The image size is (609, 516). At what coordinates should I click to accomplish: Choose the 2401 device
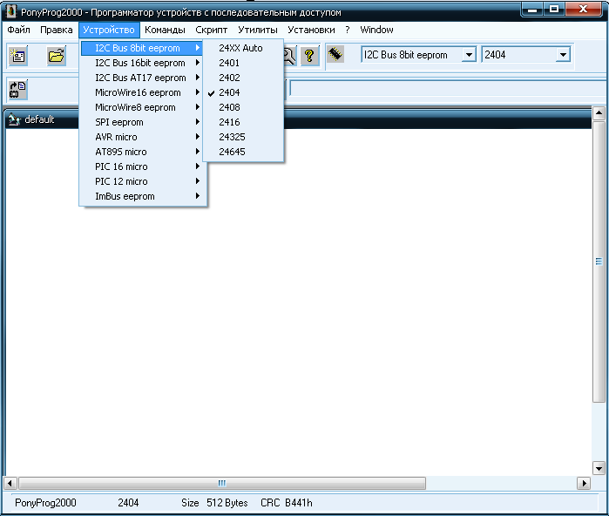[243, 63]
